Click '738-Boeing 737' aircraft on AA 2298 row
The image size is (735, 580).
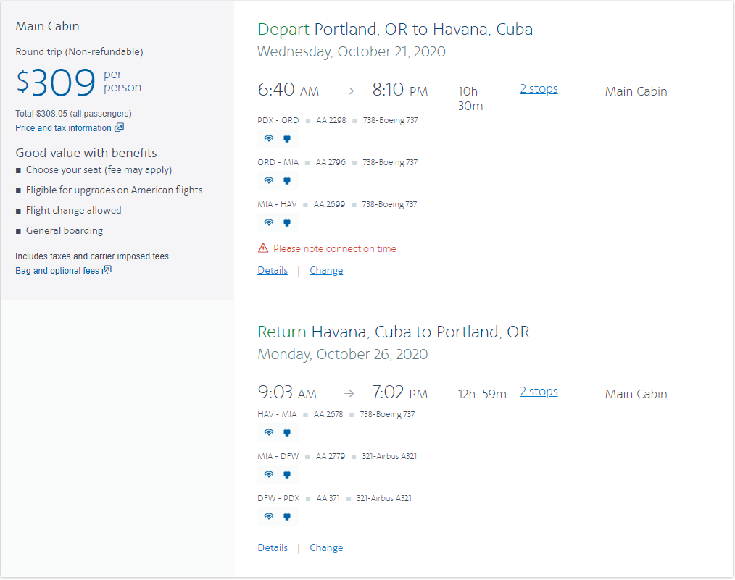(391, 120)
